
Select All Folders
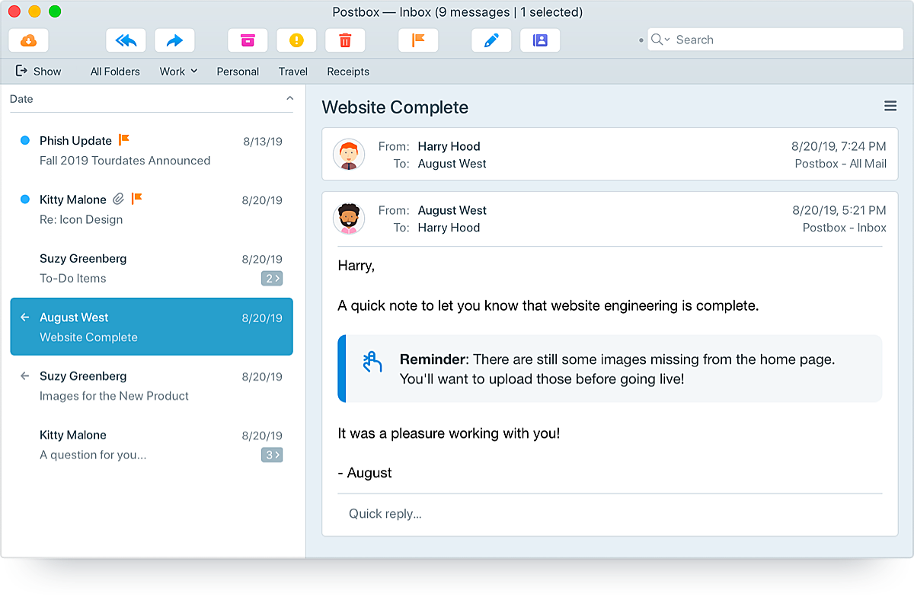coord(115,71)
